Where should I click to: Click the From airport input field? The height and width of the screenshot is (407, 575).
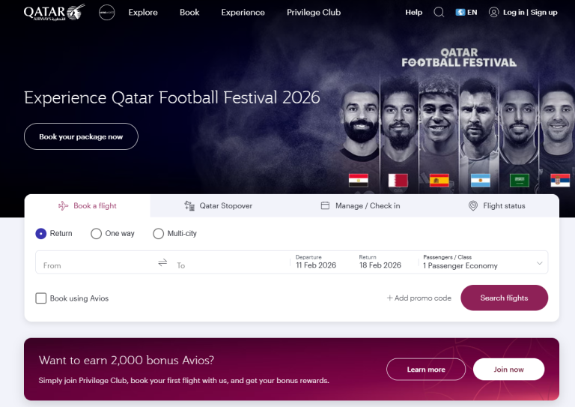[x=94, y=265]
